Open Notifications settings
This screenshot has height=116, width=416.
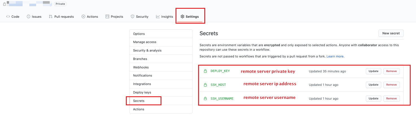pyautogui.click(x=161, y=75)
